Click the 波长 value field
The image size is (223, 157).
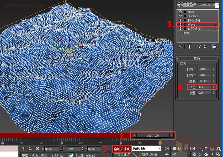point(205,81)
